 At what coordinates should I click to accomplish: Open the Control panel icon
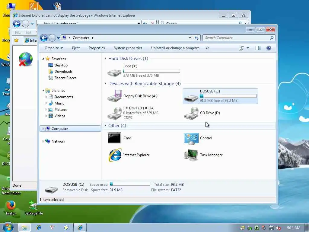pos(191,138)
